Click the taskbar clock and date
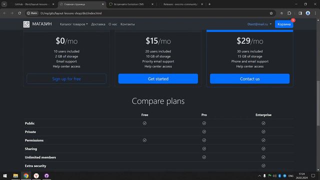 (301, 175)
